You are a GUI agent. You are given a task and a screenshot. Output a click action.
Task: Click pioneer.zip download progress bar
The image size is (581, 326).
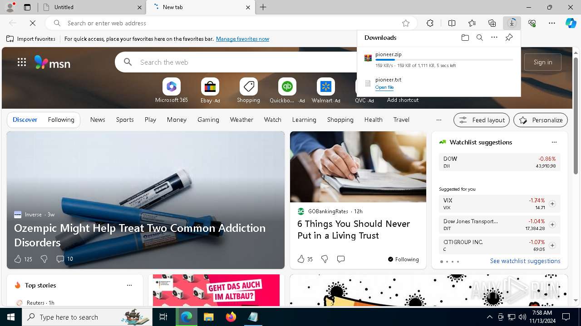click(x=444, y=60)
